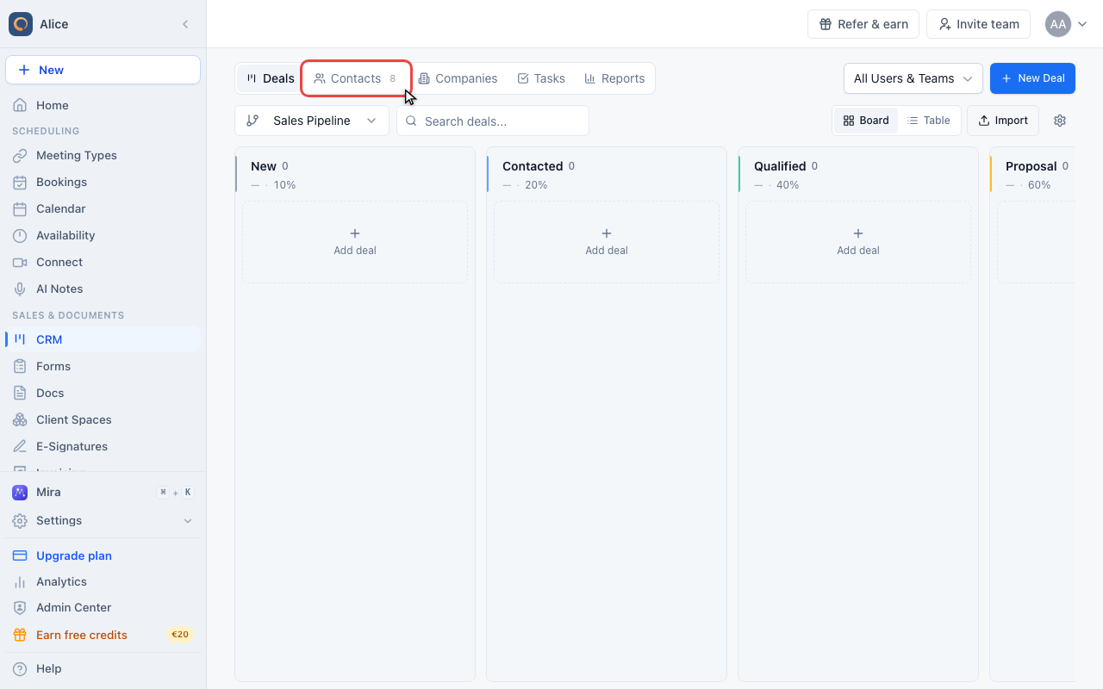Focus the Search deals input field

point(493,121)
